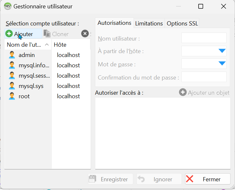Expand the À partir de l'hôte dropdown
235x190 pixels.
pyautogui.click(x=222, y=51)
